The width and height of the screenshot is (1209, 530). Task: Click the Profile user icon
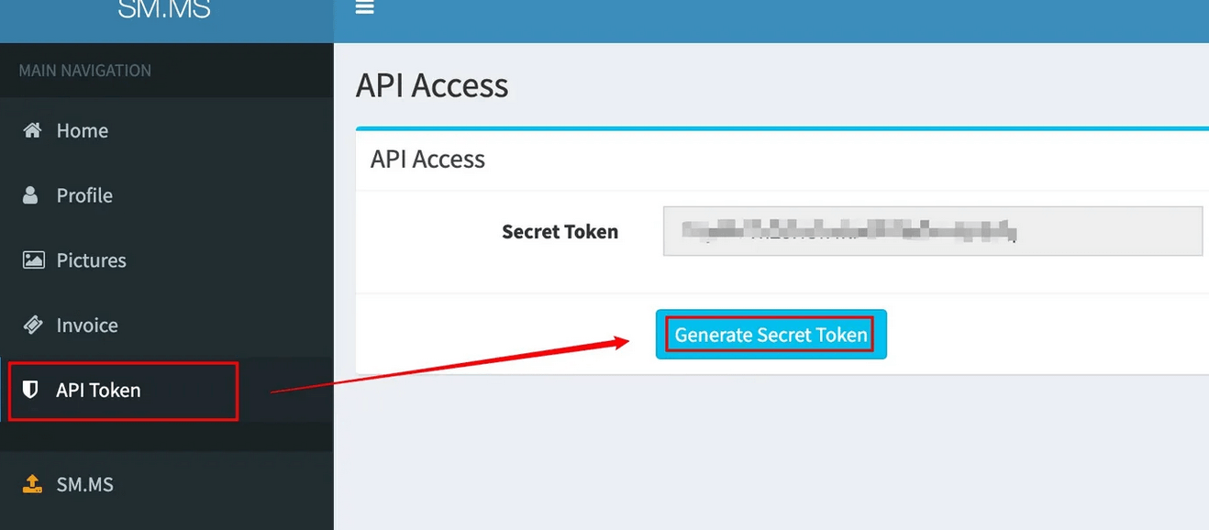point(31,195)
